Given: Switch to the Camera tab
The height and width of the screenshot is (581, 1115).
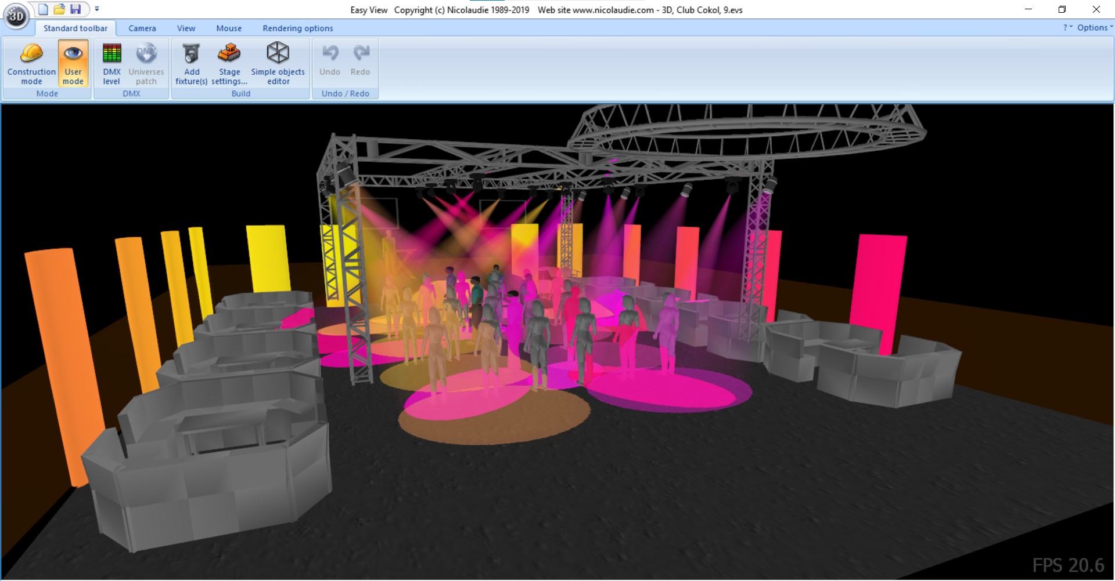Looking at the screenshot, I should [142, 28].
